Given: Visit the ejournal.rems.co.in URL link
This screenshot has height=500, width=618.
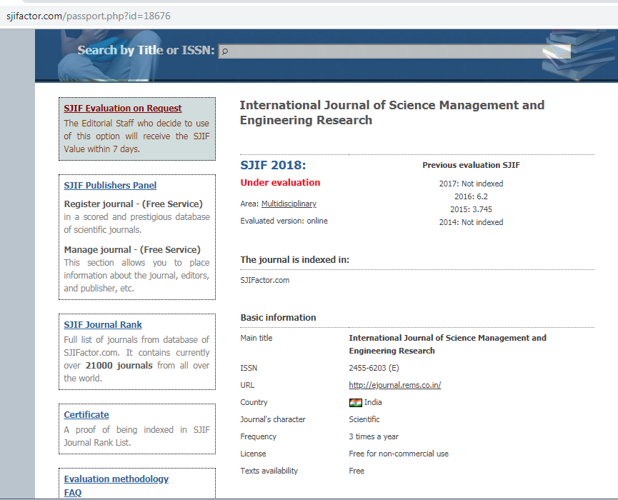Looking at the screenshot, I should pos(394,386).
